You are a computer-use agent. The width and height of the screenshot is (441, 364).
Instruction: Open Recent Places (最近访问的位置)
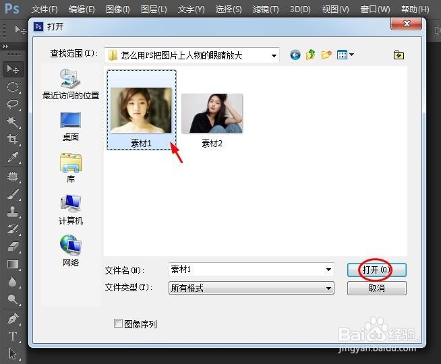coord(71,84)
